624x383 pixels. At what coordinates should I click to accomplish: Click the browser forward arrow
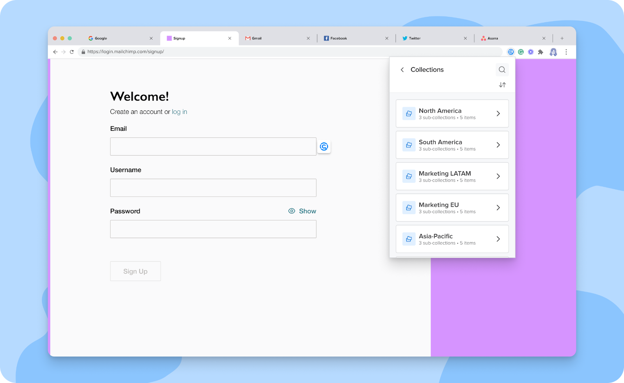click(x=64, y=52)
